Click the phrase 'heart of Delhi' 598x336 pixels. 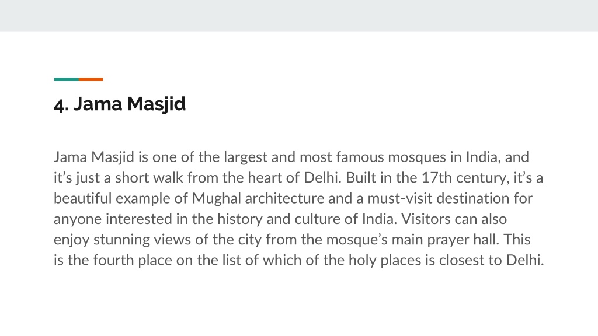[294, 178]
